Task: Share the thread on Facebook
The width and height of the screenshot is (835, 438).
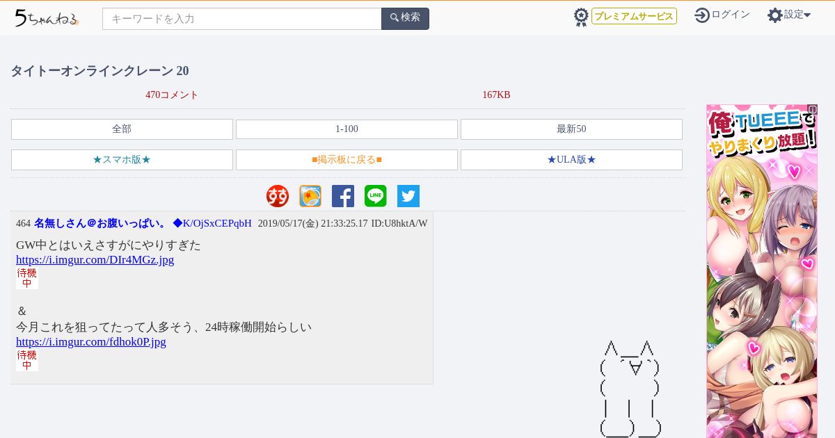Action: (343, 196)
